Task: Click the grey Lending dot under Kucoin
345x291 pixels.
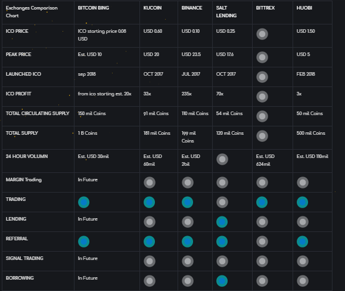Action: click(x=150, y=222)
